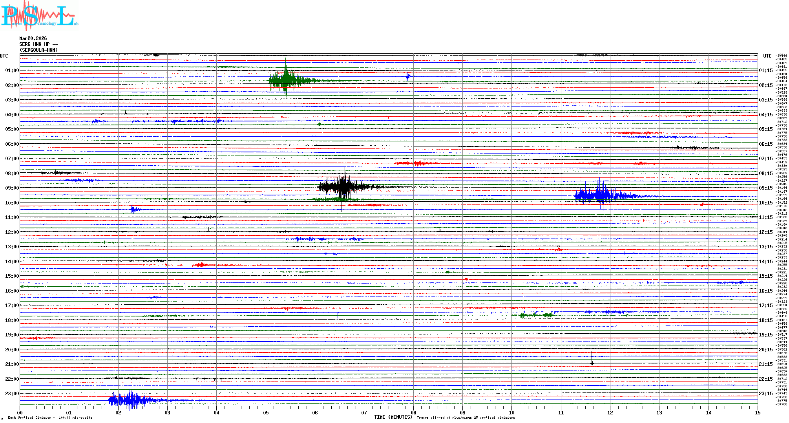Click the traces clipped note at the bottom
The width and height of the screenshot is (789, 423).
pos(466,418)
